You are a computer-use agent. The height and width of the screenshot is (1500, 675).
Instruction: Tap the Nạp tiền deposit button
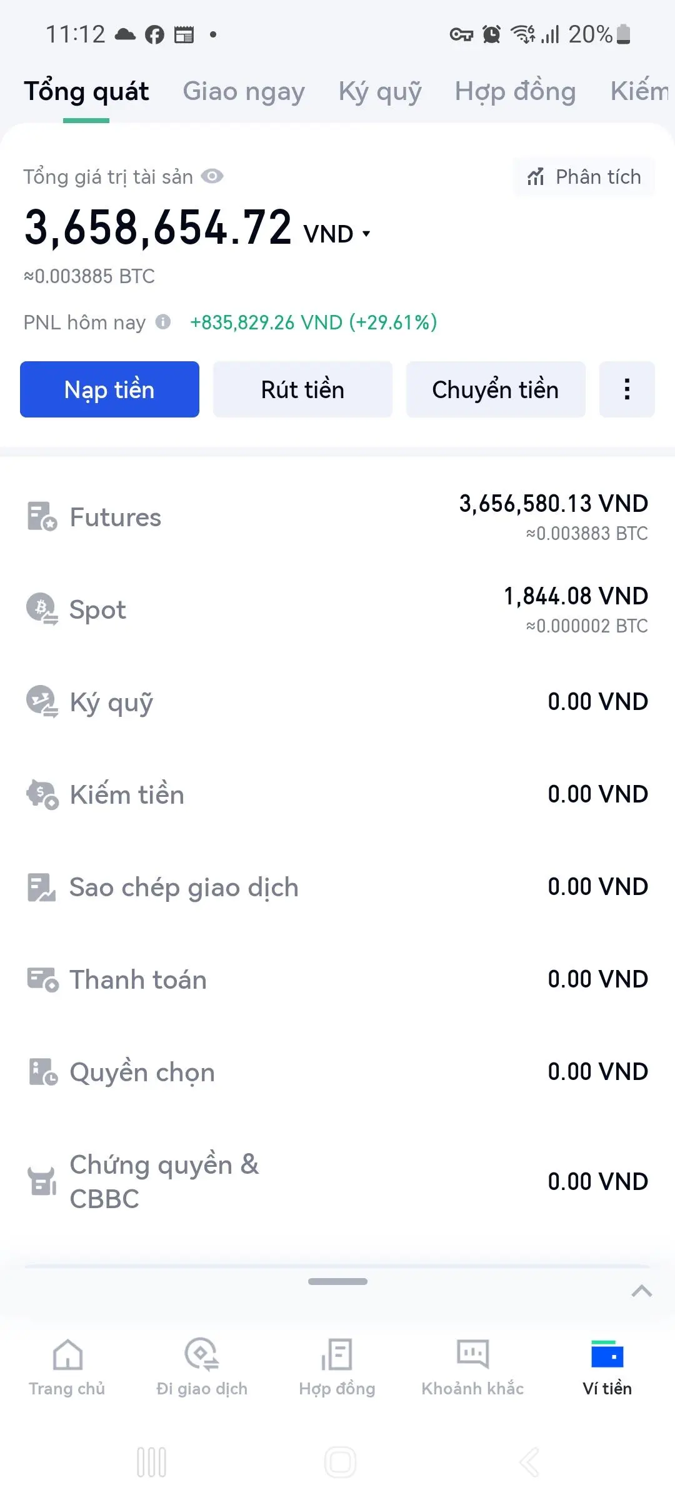pyautogui.click(x=109, y=389)
